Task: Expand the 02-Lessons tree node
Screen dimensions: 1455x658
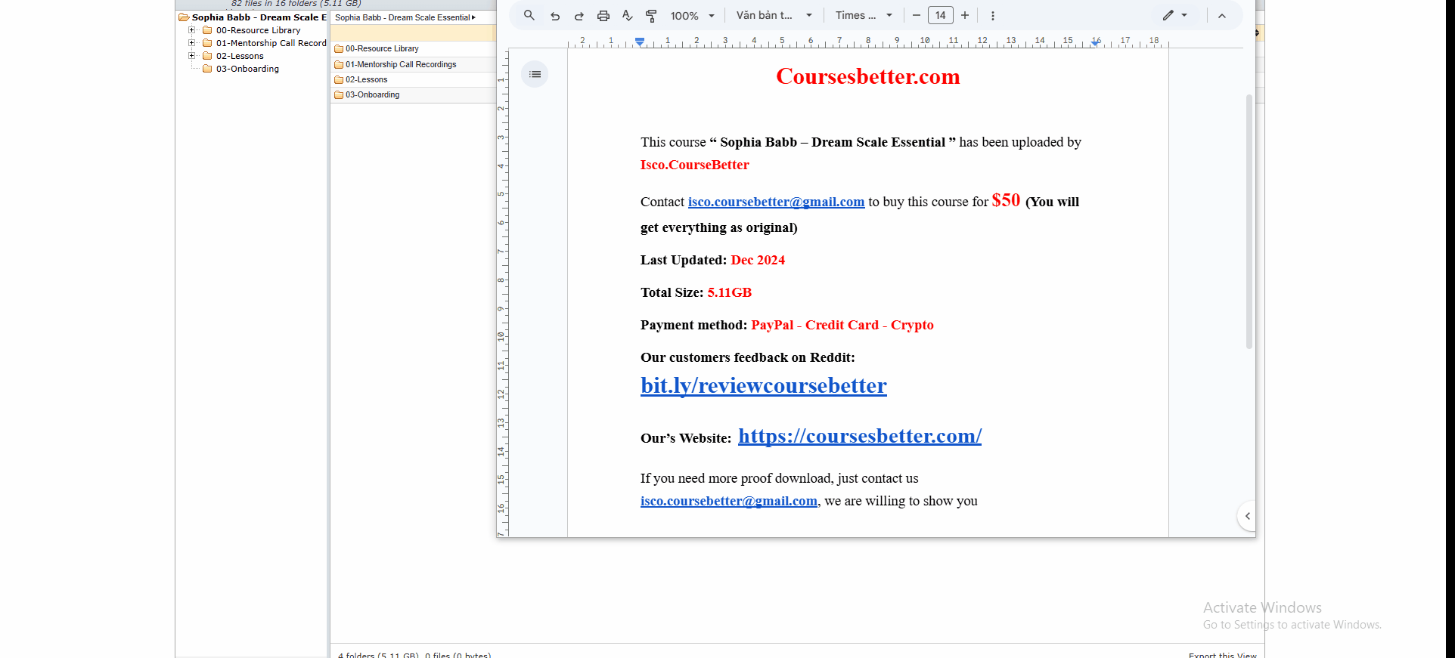Action: point(192,56)
